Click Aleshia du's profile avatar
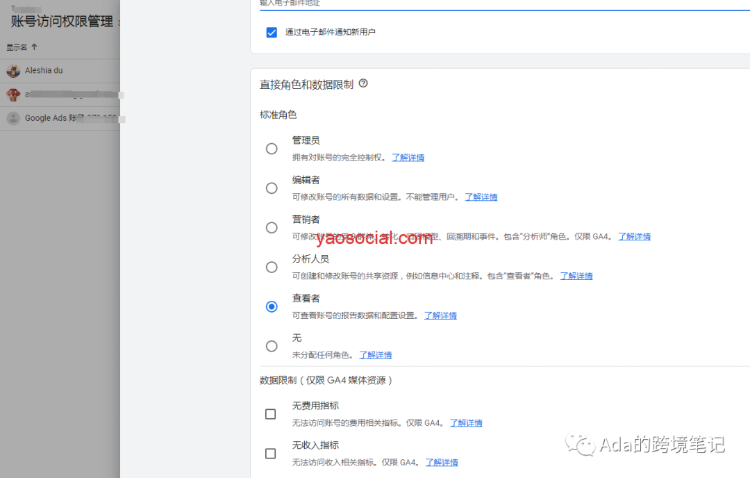This screenshot has height=478, width=750. click(12, 70)
